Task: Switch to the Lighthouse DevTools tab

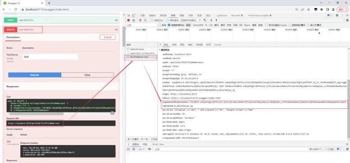Action: (x=222, y=15)
